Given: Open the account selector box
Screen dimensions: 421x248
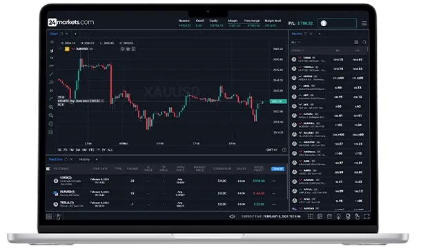Looking at the screenshot, I should (337, 23).
